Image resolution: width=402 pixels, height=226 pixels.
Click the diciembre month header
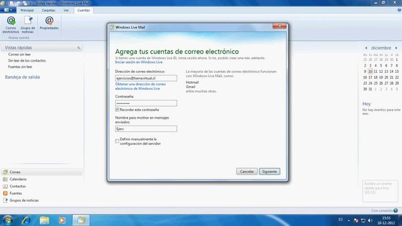point(381,48)
